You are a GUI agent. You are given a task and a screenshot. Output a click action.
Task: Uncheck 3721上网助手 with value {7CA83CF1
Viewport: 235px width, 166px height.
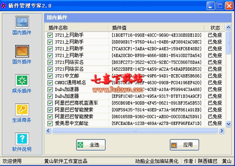(50, 48)
